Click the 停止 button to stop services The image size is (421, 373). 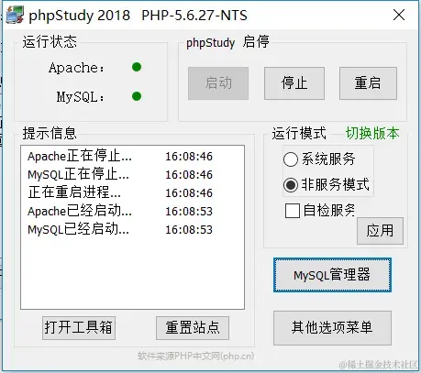coord(294,83)
